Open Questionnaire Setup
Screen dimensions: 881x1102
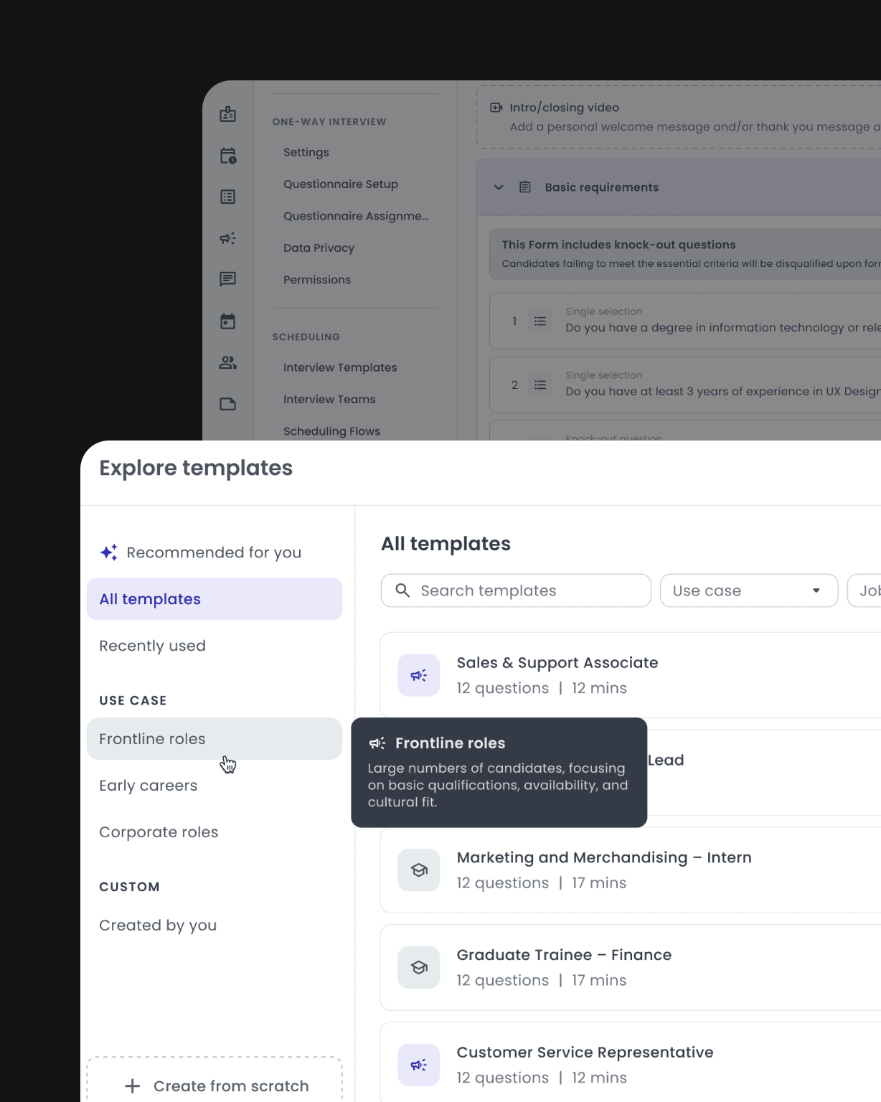click(341, 184)
